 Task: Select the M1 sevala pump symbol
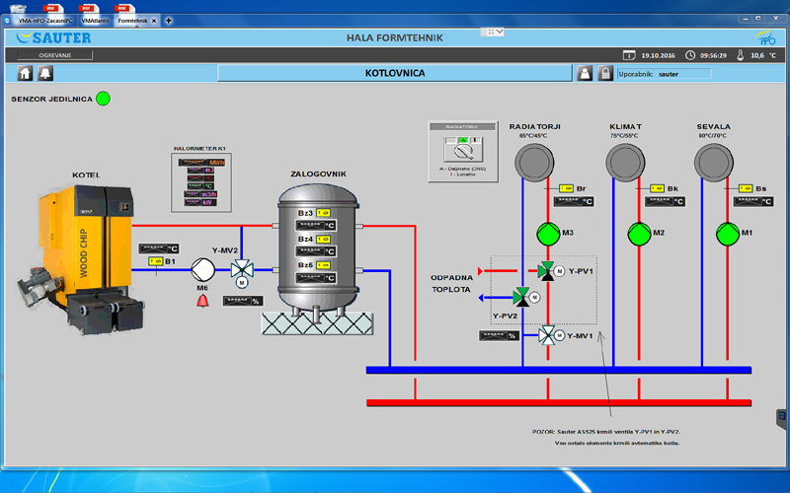tap(728, 234)
